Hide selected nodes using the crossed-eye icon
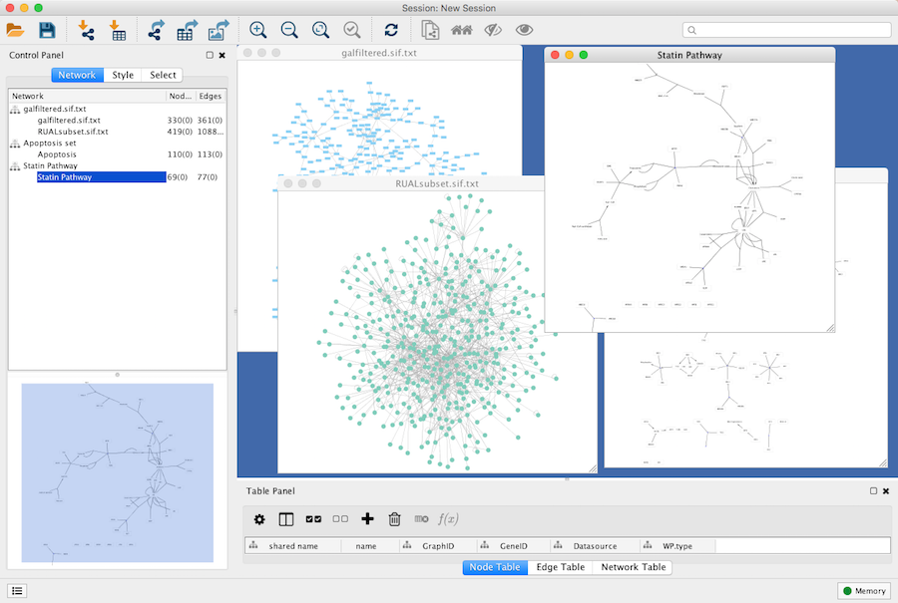This screenshot has width=898, height=603. click(x=492, y=31)
